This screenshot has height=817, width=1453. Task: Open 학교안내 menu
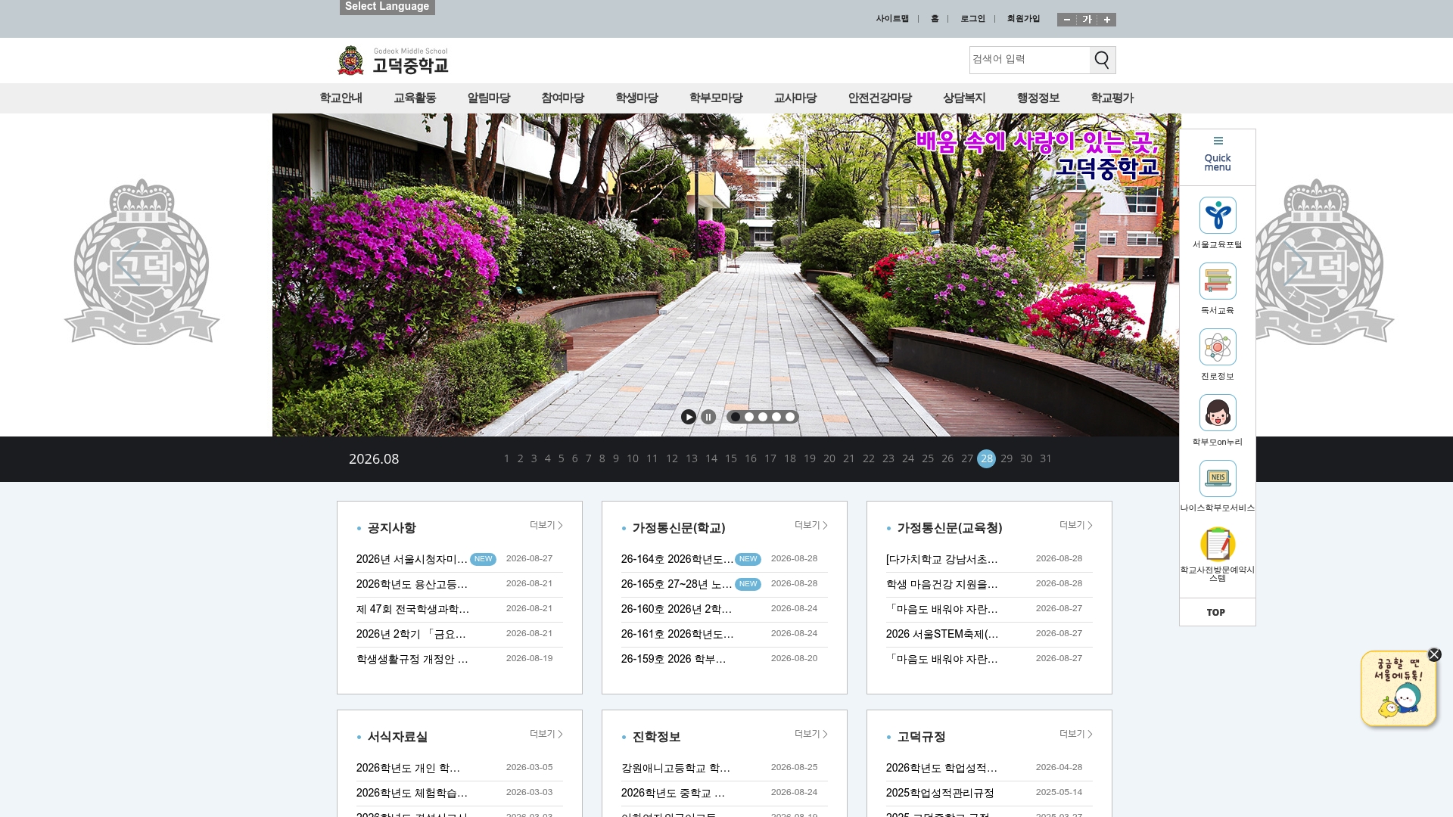point(341,98)
